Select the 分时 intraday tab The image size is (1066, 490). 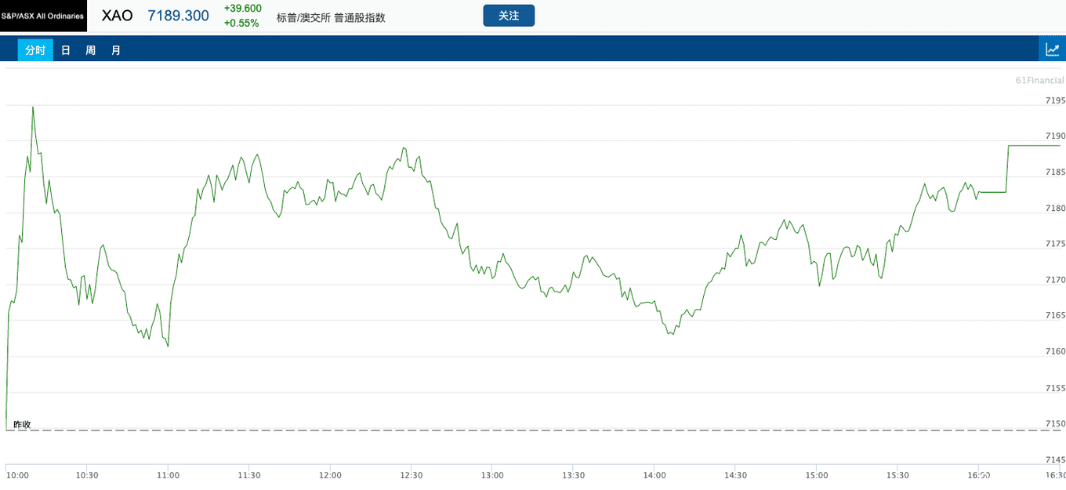(35, 50)
